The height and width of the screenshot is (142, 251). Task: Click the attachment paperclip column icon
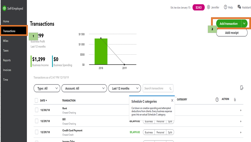[x=235, y=99]
